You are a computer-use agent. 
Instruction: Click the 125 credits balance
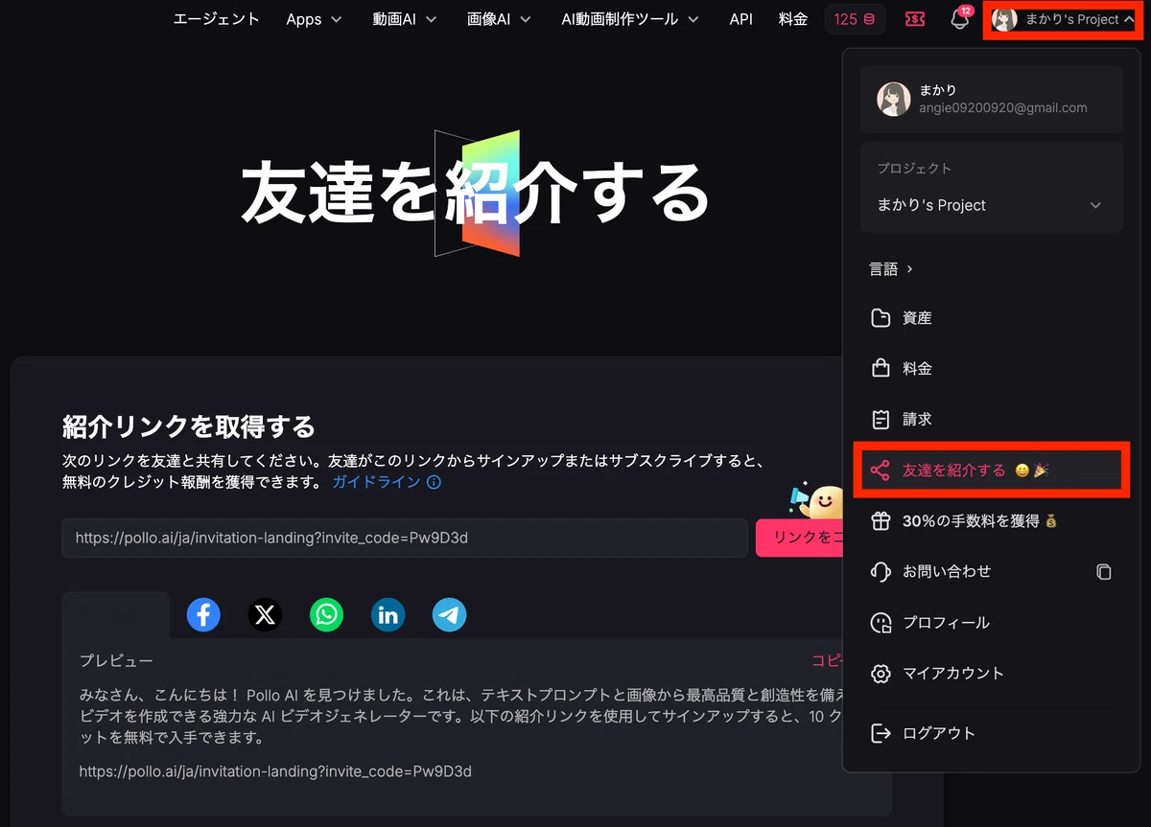click(855, 19)
